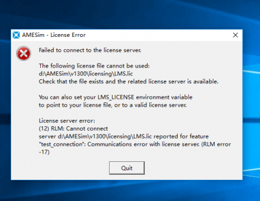Click the LMS.lic path under 'cannot be used'
Image resolution: width=260 pixels, height=201 pixels.
coord(86,74)
